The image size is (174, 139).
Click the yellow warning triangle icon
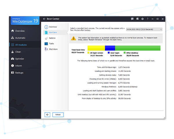click(x=73, y=39)
